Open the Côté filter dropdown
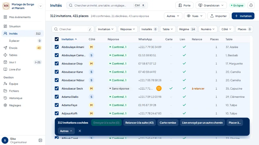Screen dimensions: 259x145 (x=226, y=29)
